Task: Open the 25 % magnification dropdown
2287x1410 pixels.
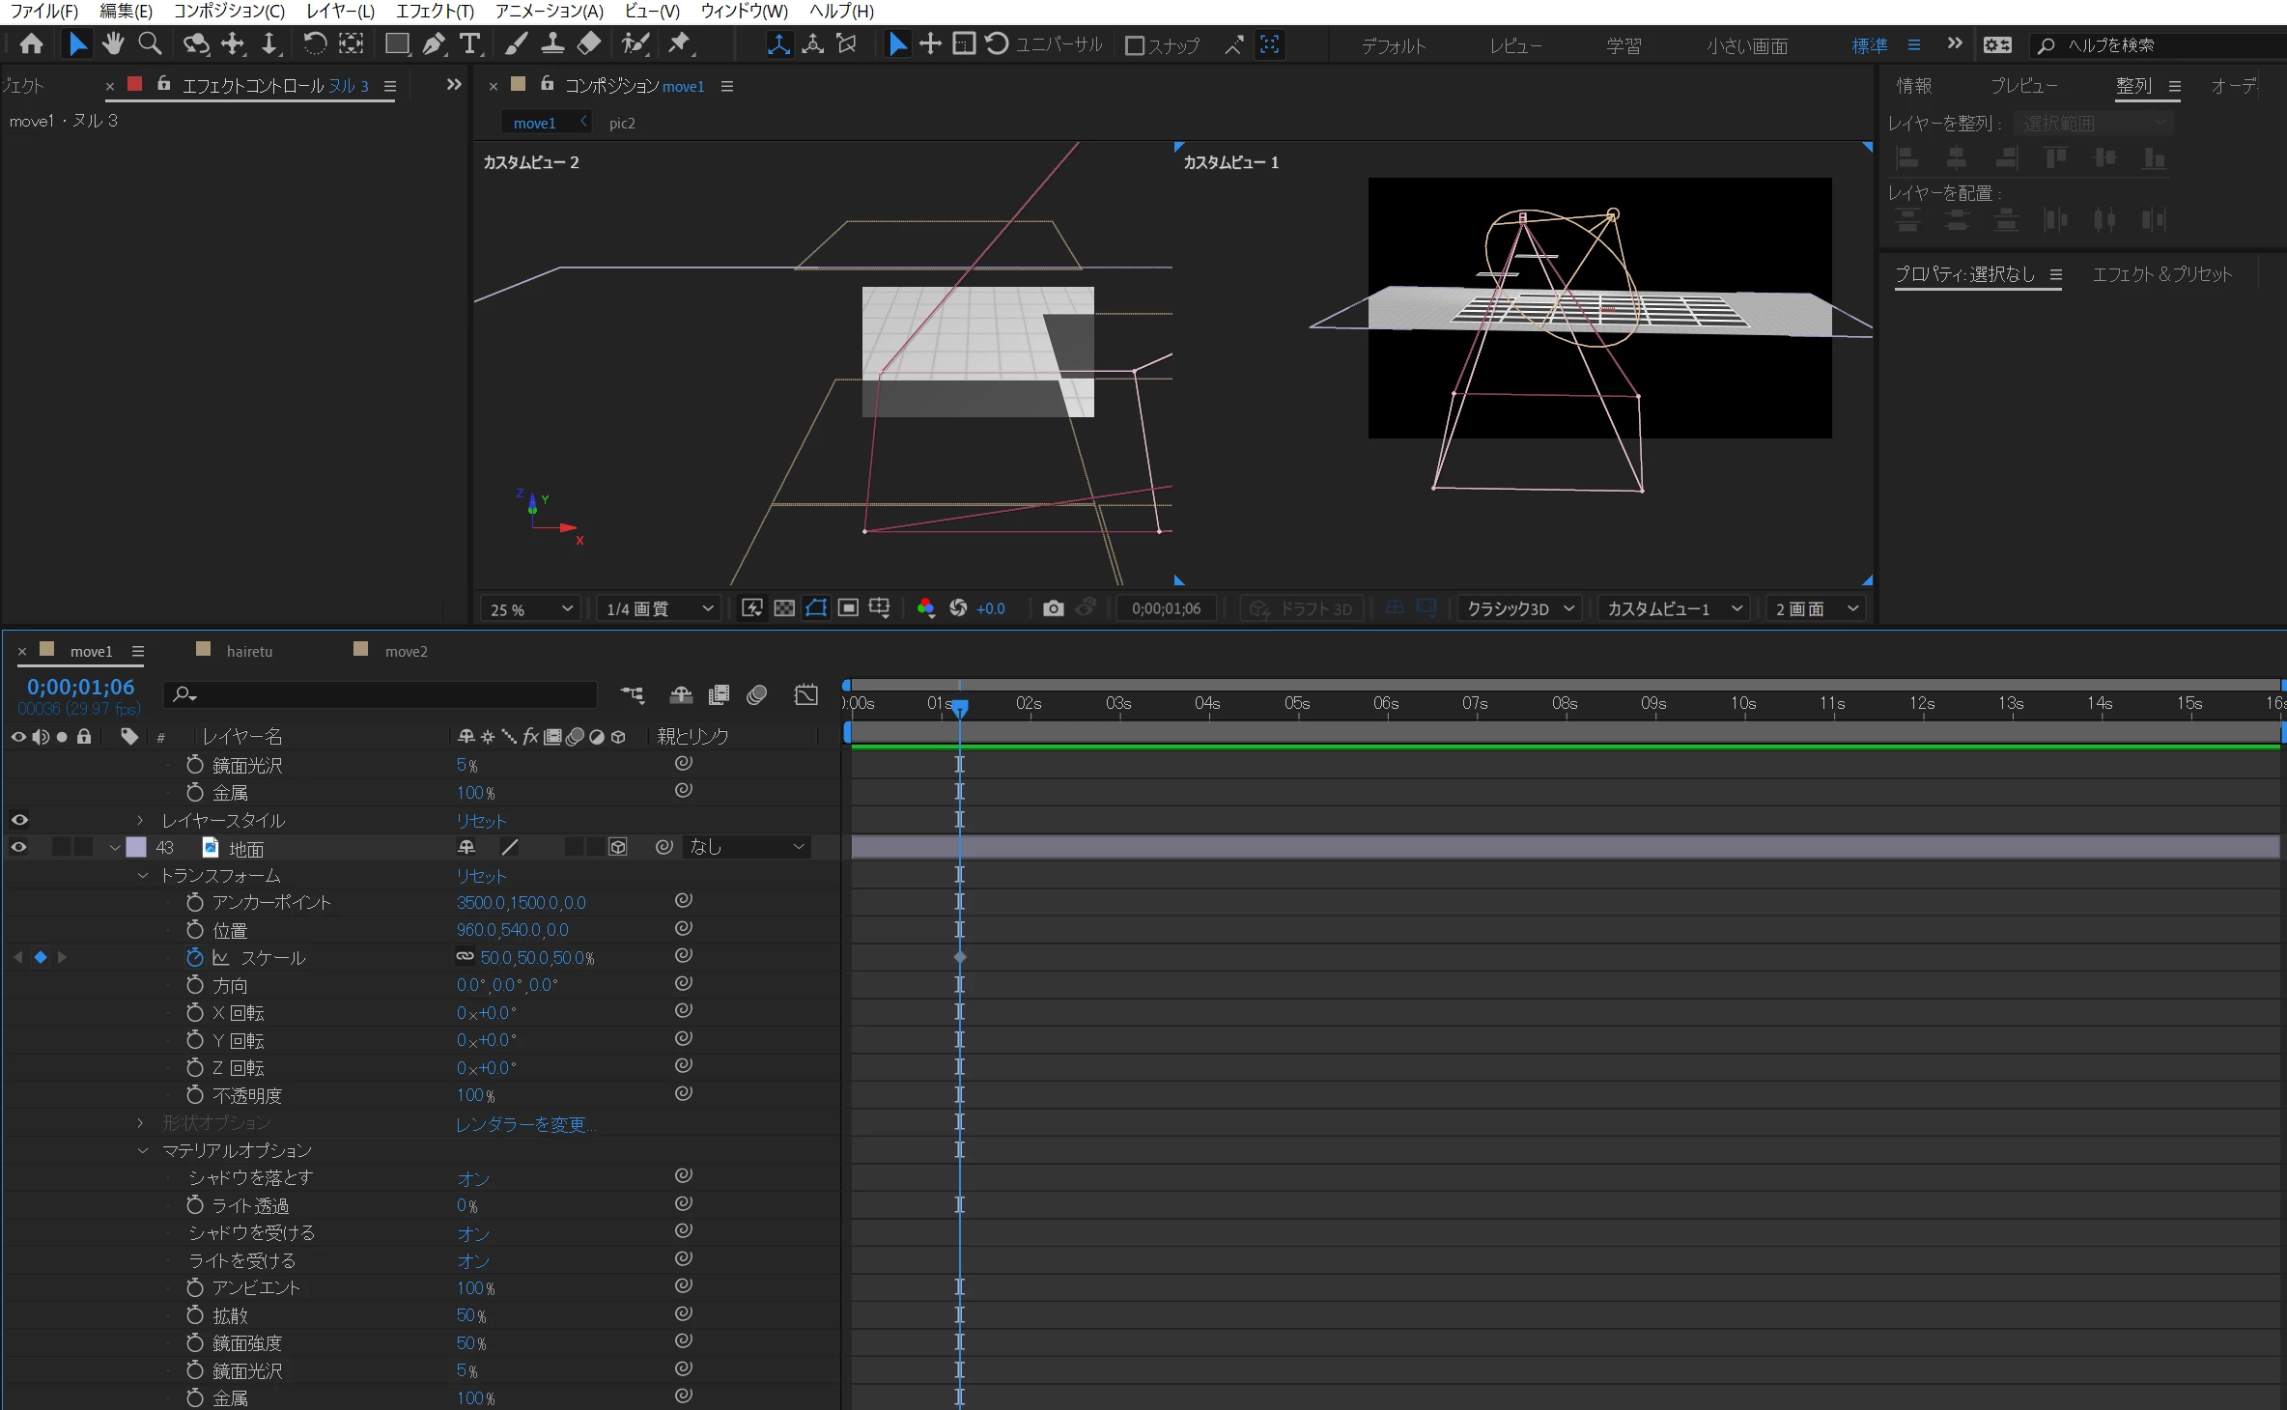Action: (x=530, y=608)
